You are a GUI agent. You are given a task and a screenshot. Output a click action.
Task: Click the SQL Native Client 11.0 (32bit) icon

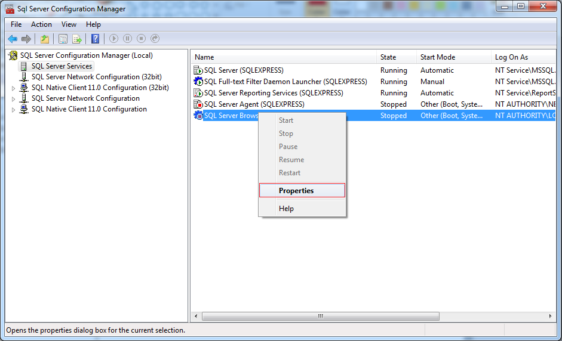pos(24,87)
